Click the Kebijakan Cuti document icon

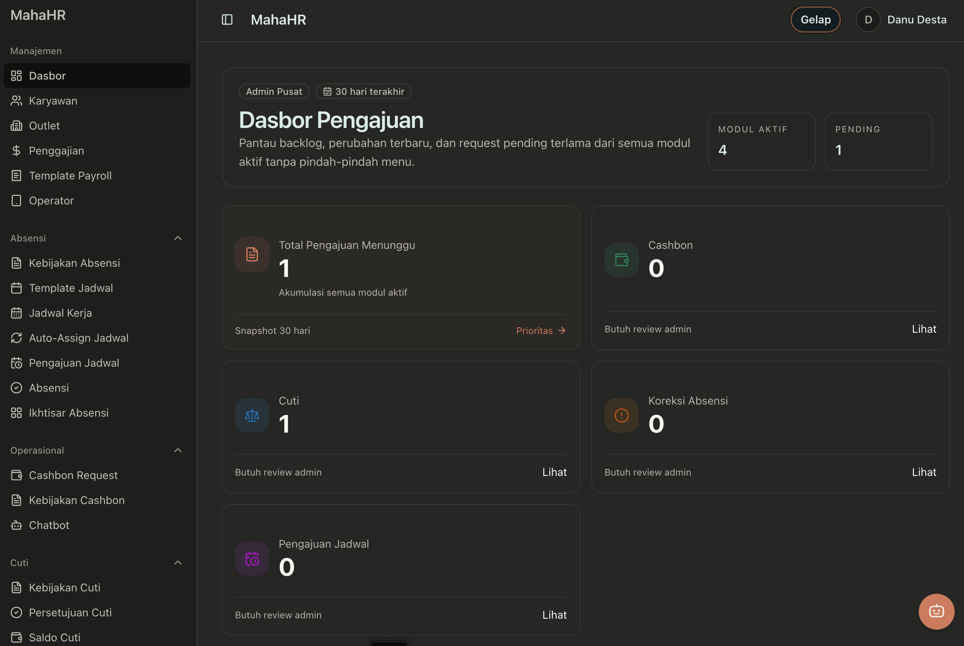16,587
